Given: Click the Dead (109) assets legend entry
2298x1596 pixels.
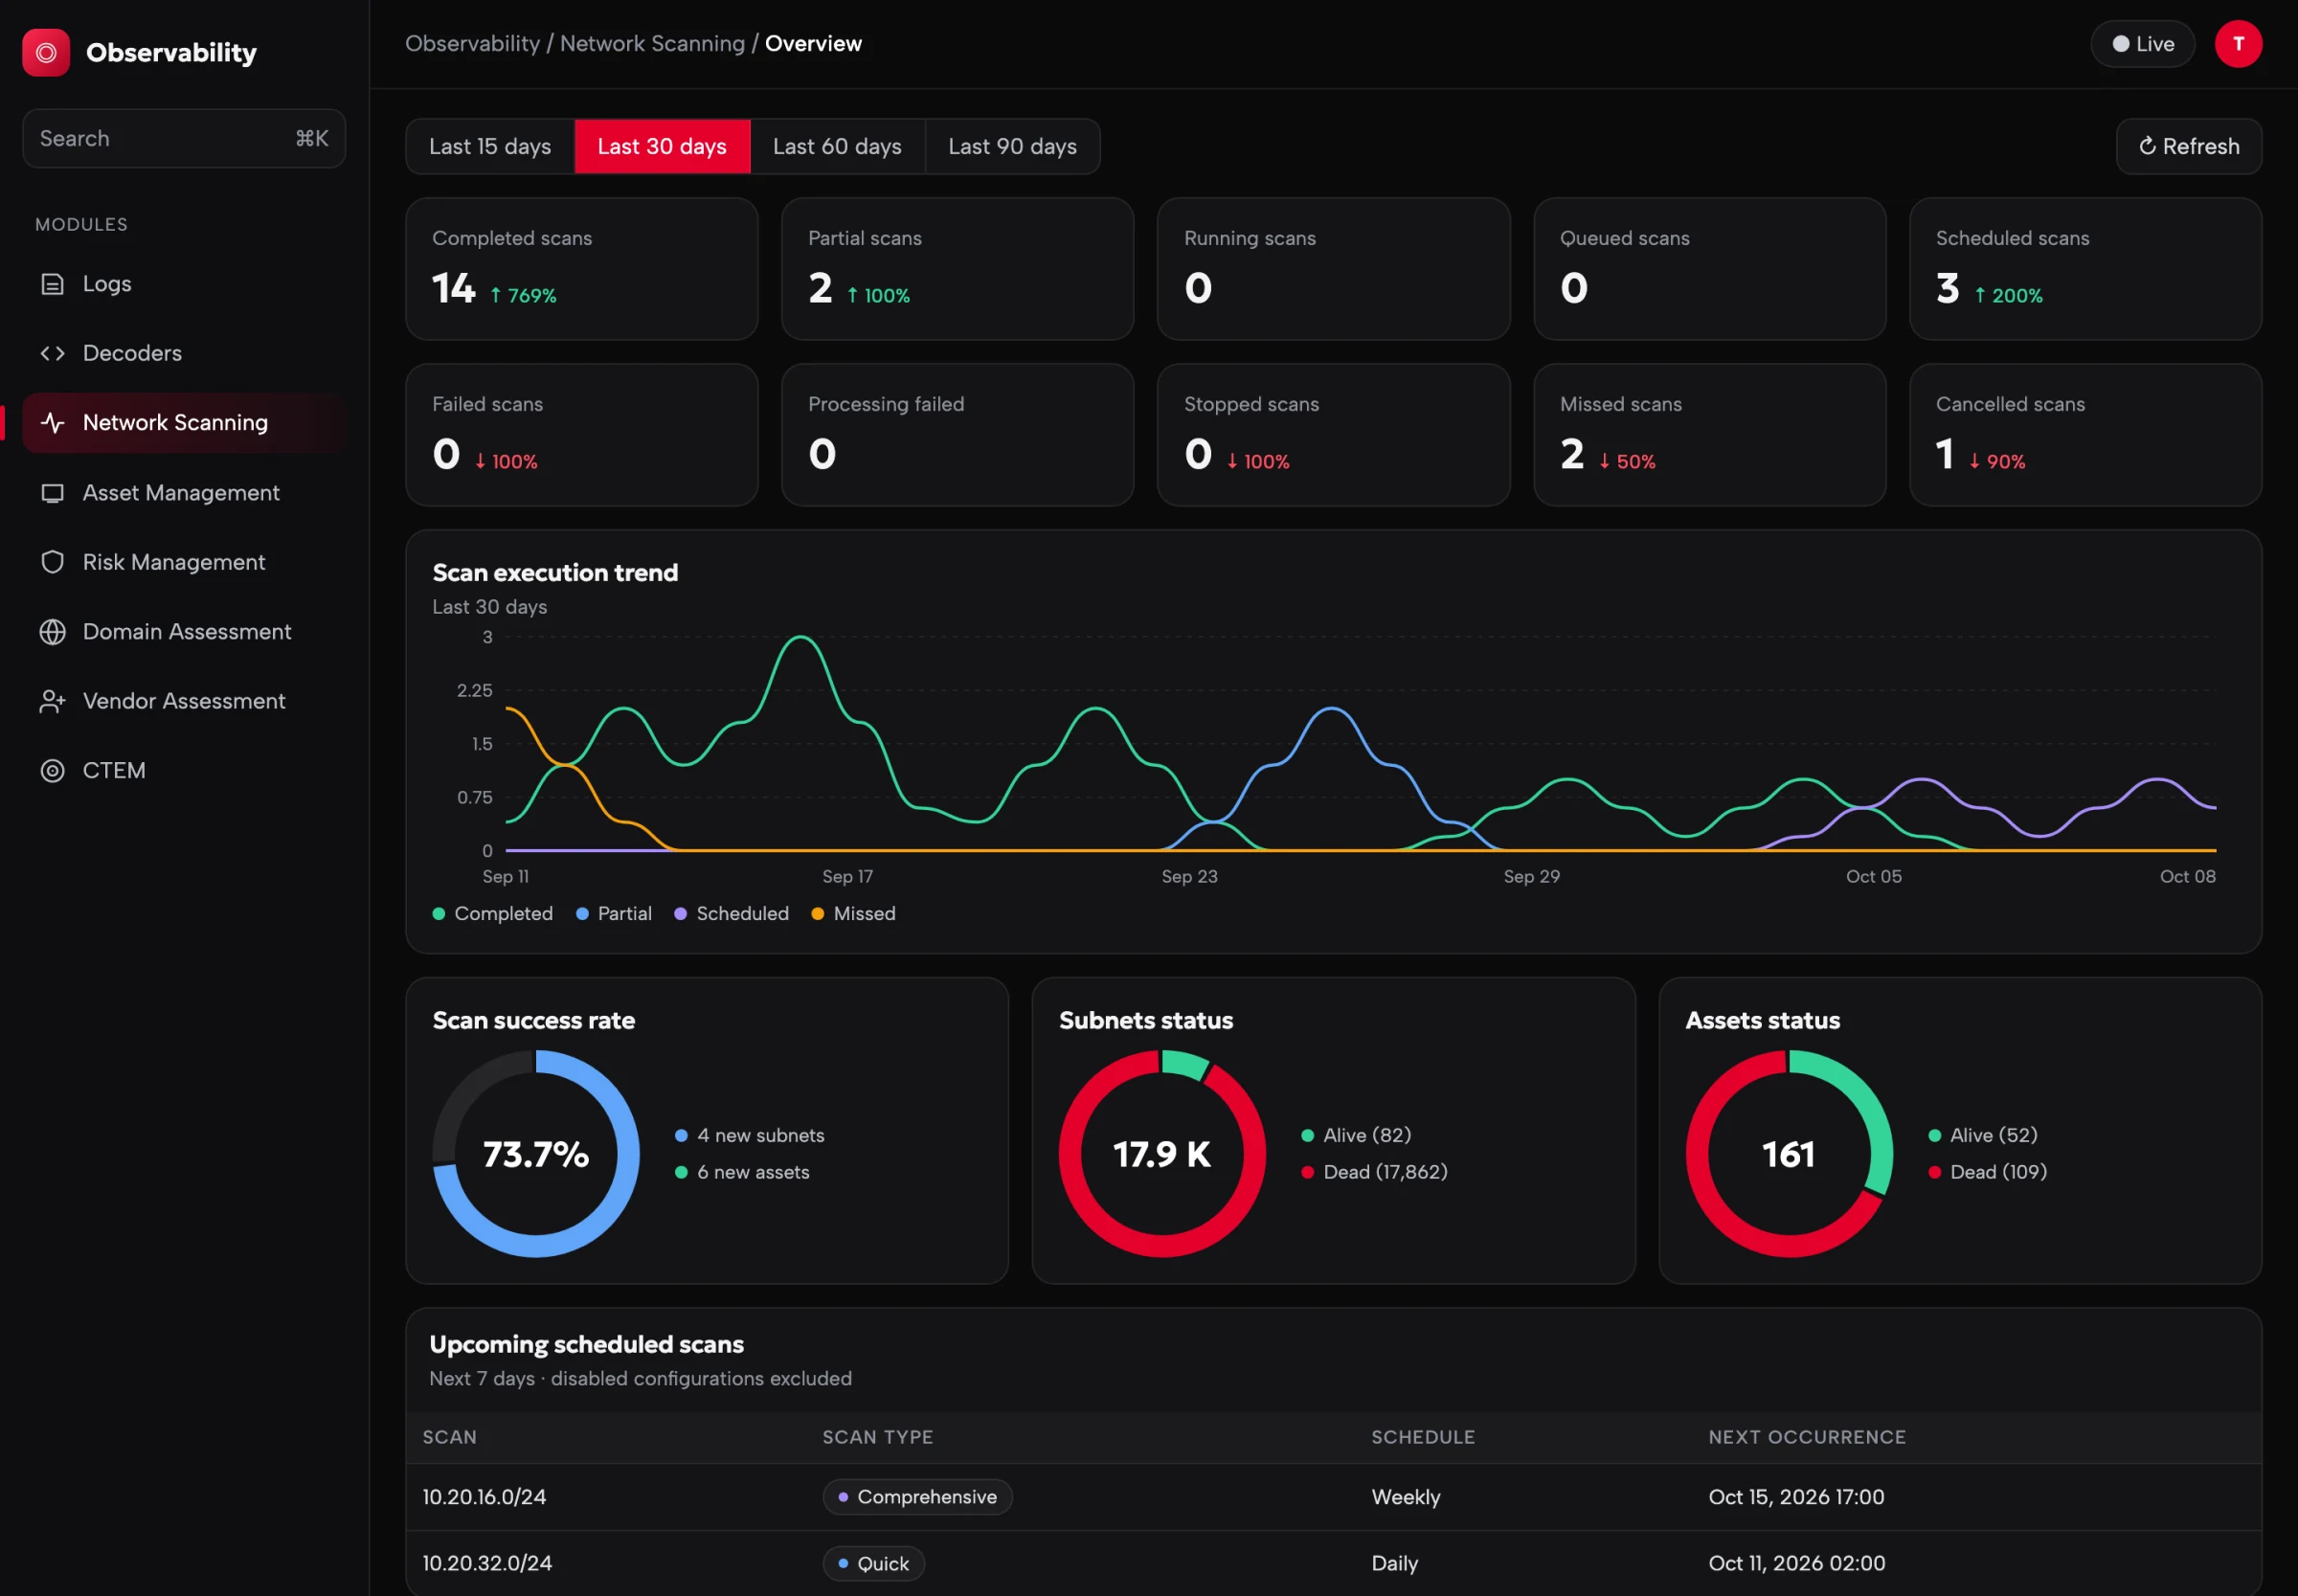Looking at the screenshot, I should click(x=1987, y=1172).
